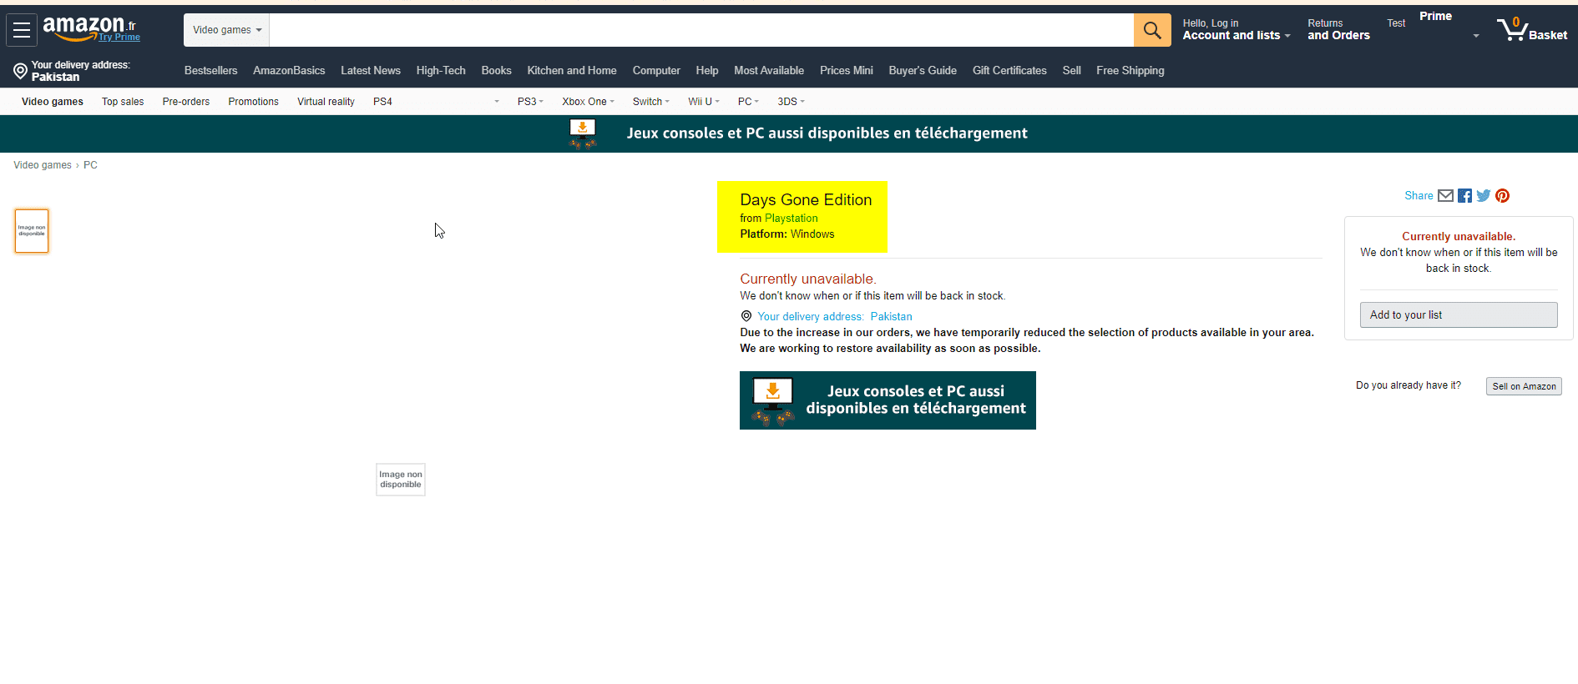Viewport: 1578px width, 684px height.
Task: Expand the Switch platform submenu
Action: pos(650,102)
